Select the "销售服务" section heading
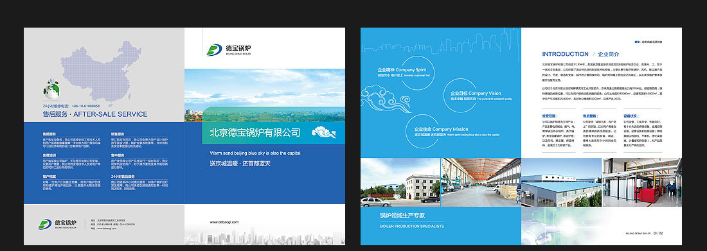The width and height of the screenshot is (707, 251). pos(118,134)
